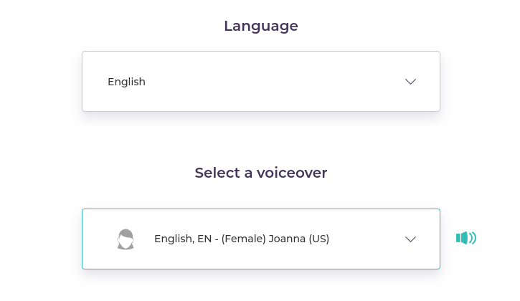This screenshot has height=301, width=520.
Task: Click 'English, EN - (Female) Joanna (US)' text
Action: coord(242,239)
